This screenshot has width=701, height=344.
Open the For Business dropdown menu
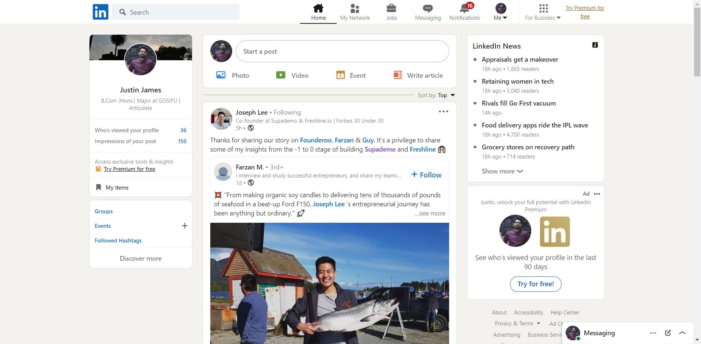point(543,12)
